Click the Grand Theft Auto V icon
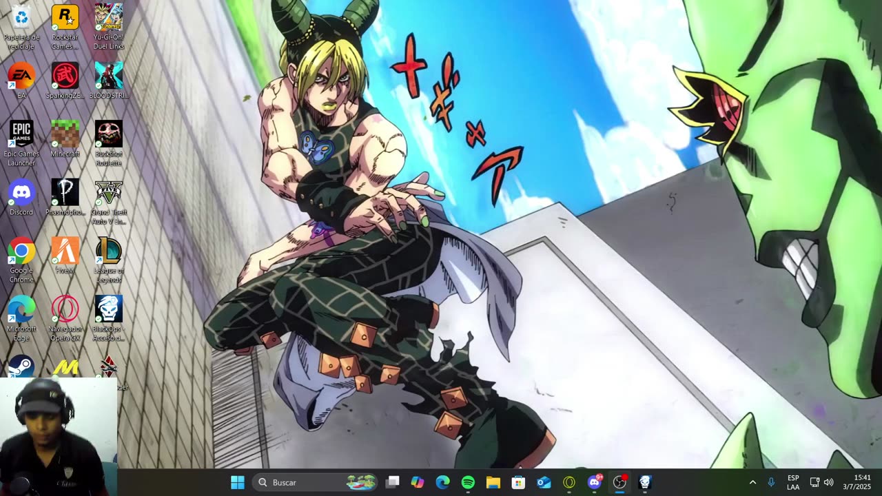Screen dimensions: 882x496 [108, 202]
